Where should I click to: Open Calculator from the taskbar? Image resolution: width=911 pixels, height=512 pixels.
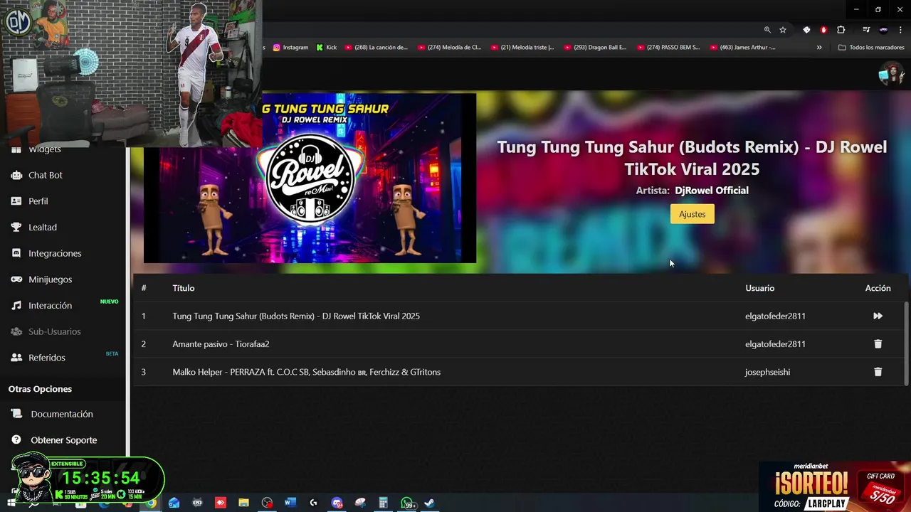tap(383, 503)
